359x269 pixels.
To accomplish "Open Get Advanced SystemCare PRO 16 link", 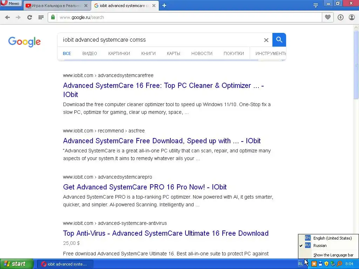I will coord(145,187).
